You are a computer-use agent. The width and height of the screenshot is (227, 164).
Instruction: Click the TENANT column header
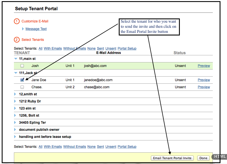22,53
